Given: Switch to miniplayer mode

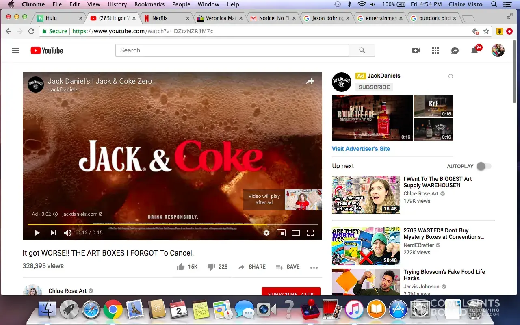Looking at the screenshot, I should [x=281, y=233].
